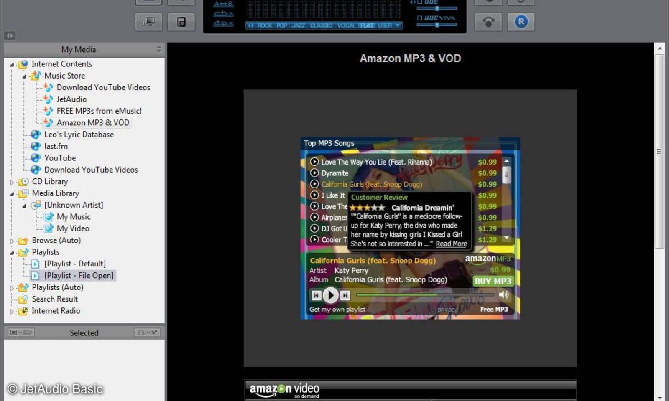Expand the Internet Radio node
The width and height of the screenshot is (669, 401).
pos(12,312)
